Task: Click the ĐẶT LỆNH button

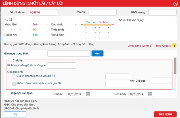Action: tap(165, 114)
